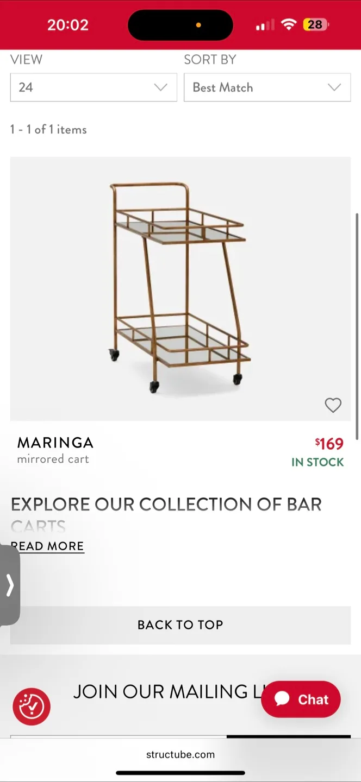
Task: View the MARINGA bar cart product photo
Action: pyautogui.click(x=180, y=288)
